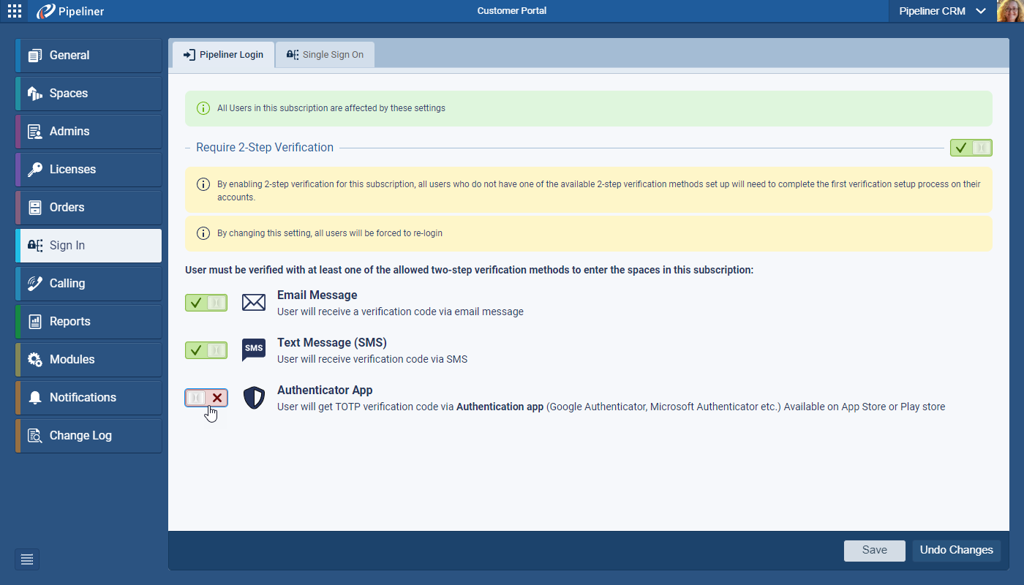Switch to the Single Sign On tab
The image size is (1024, 585).
pyautogui.click(x=325, y=55)
